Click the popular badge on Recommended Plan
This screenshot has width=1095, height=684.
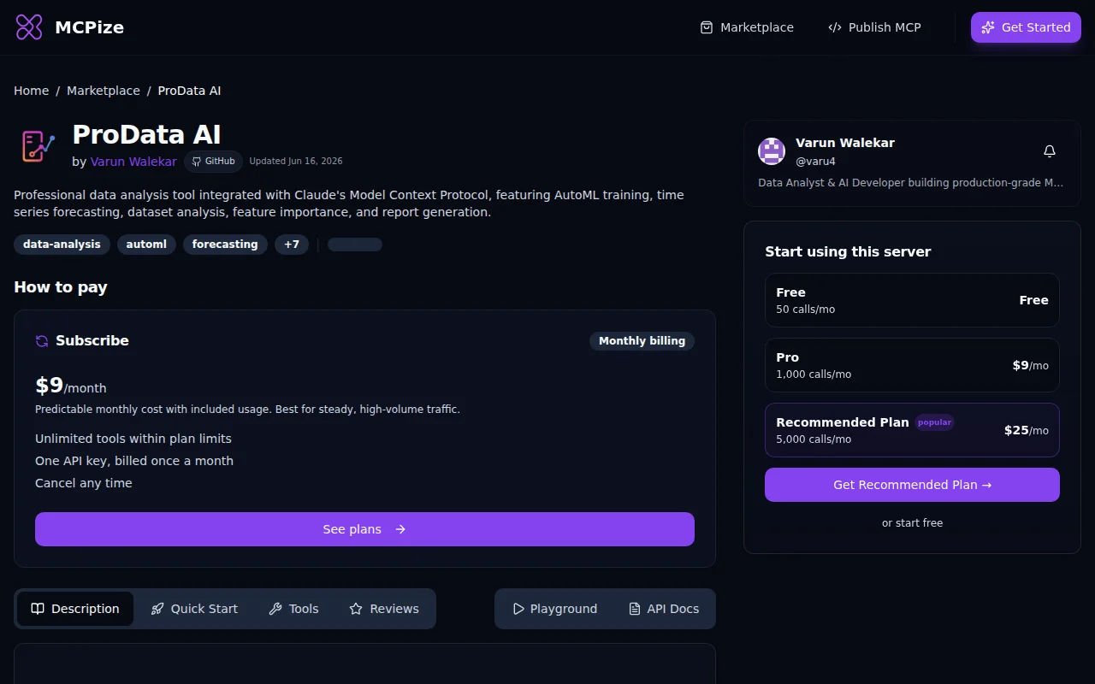(934, 422)
